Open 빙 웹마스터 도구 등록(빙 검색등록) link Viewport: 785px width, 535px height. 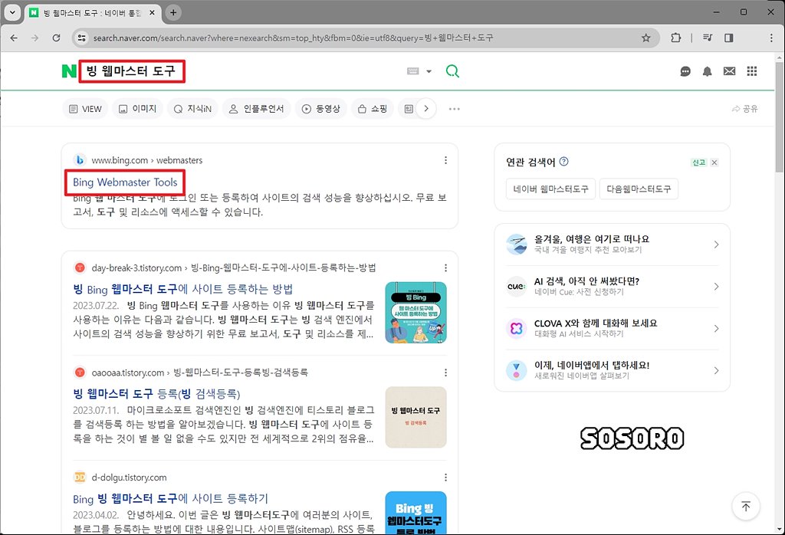click(x=156, y=394)
